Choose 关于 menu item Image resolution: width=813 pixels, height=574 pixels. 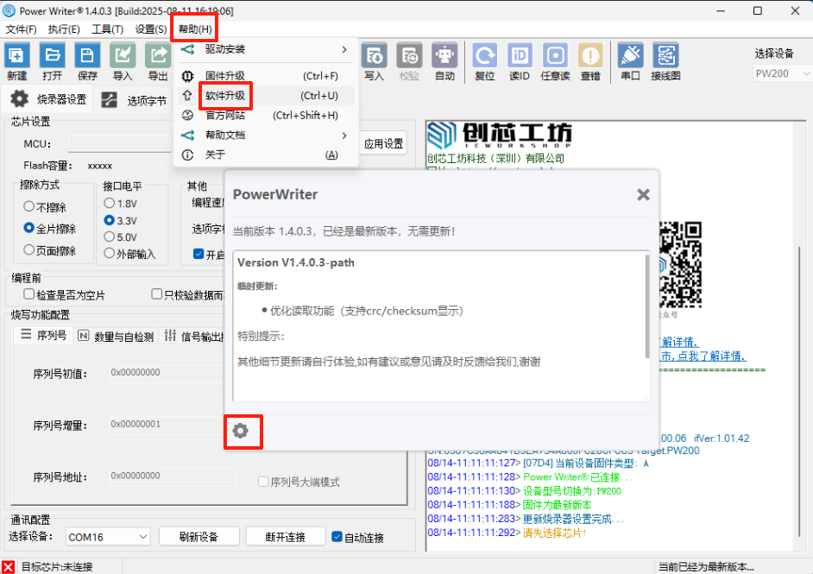pos(266,155)
